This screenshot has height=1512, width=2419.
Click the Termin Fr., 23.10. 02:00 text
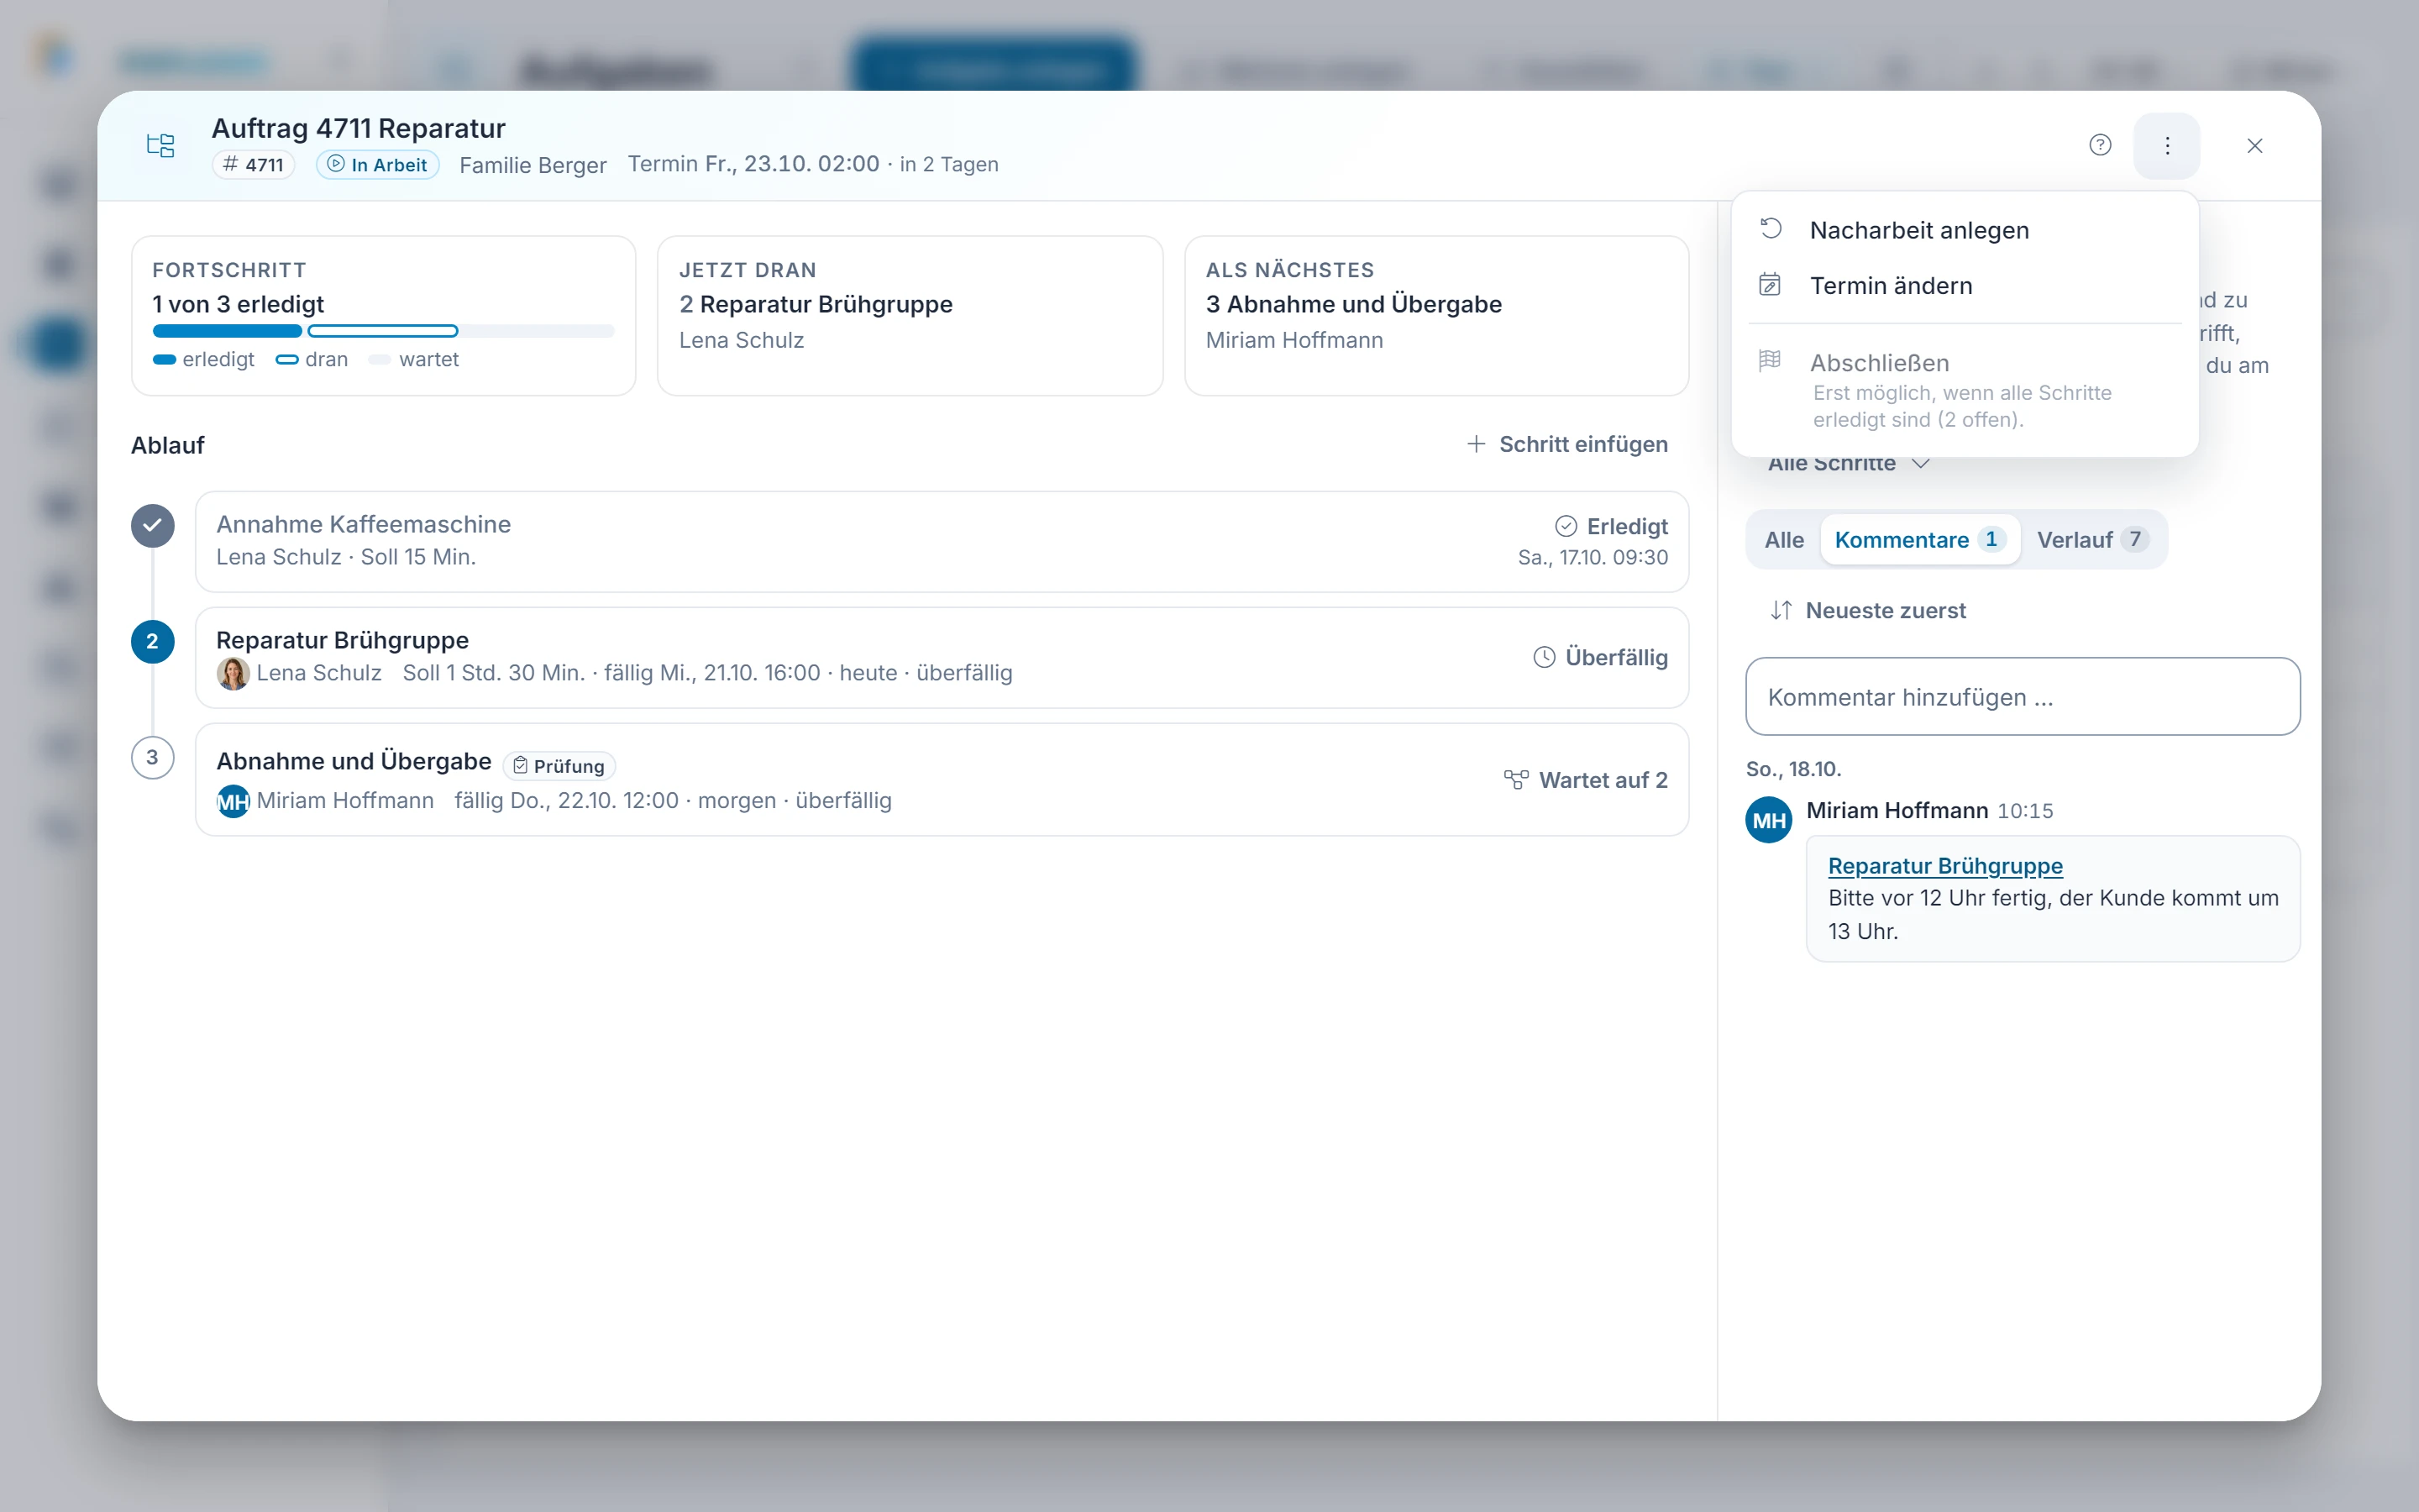753,164
